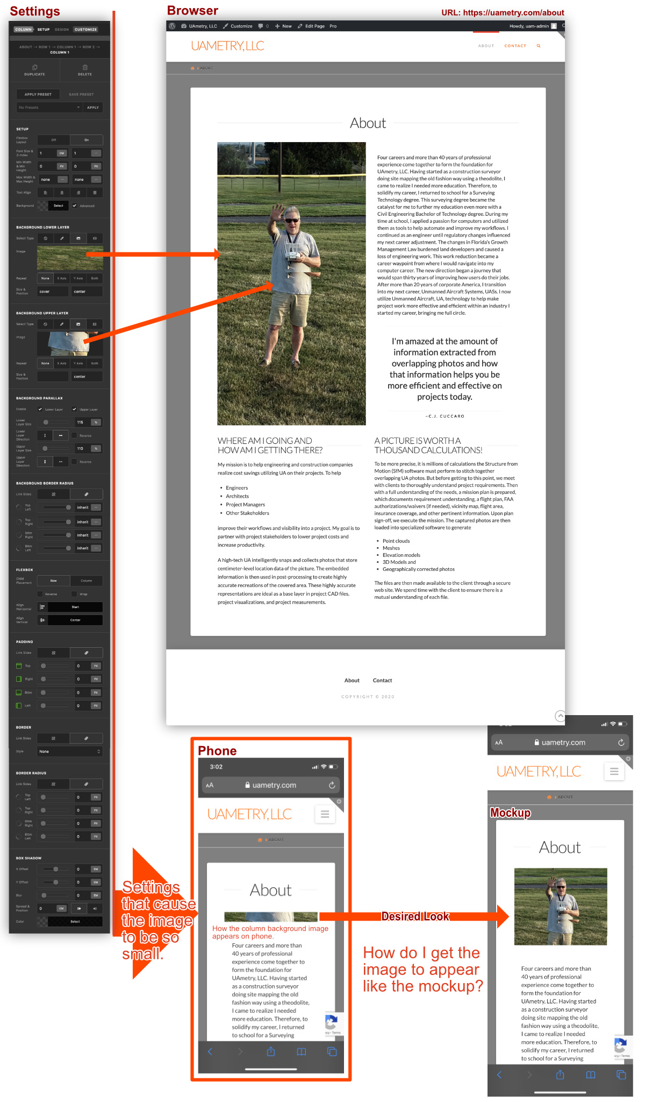Click lower layer grass image thumbnail
This screenshot has height=1102, width=645.
pos(70,258)
